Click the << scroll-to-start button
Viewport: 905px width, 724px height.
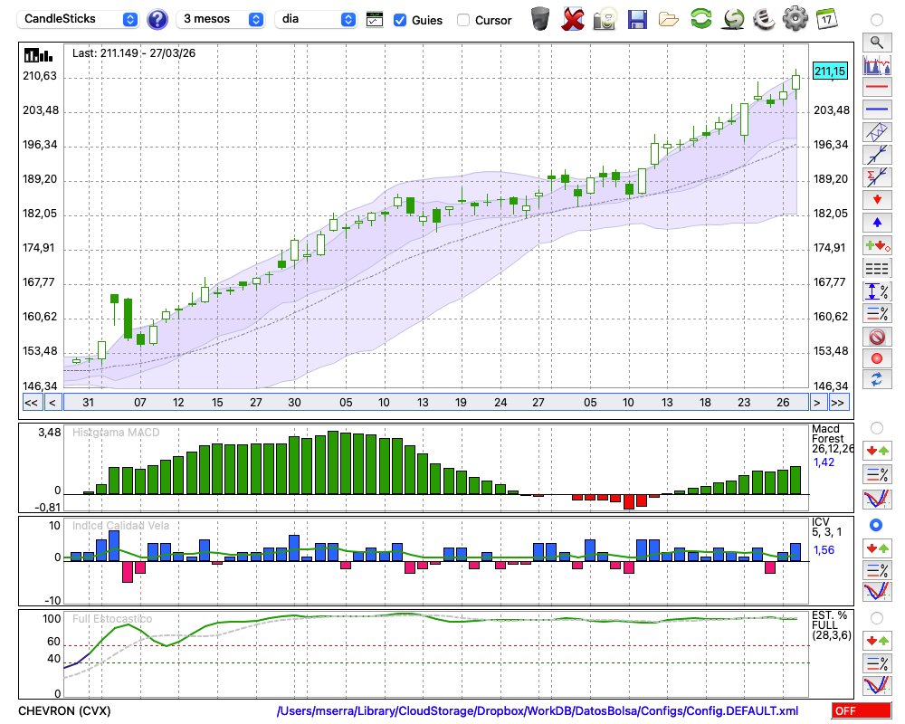tap(31, 403)
